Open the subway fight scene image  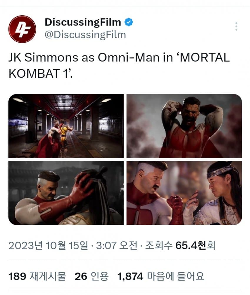pos(66,126)
